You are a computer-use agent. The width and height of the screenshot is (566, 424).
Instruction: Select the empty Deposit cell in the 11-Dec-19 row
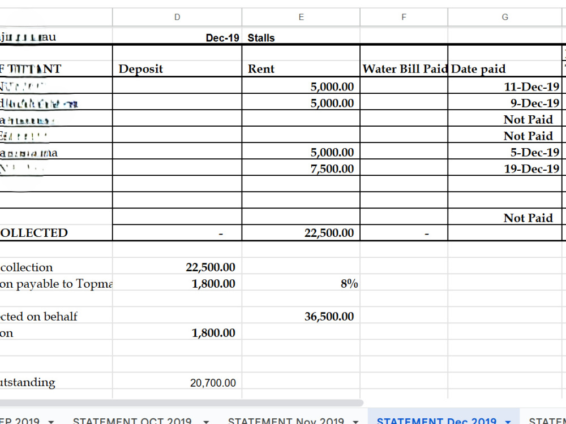(x=177, y=85)
